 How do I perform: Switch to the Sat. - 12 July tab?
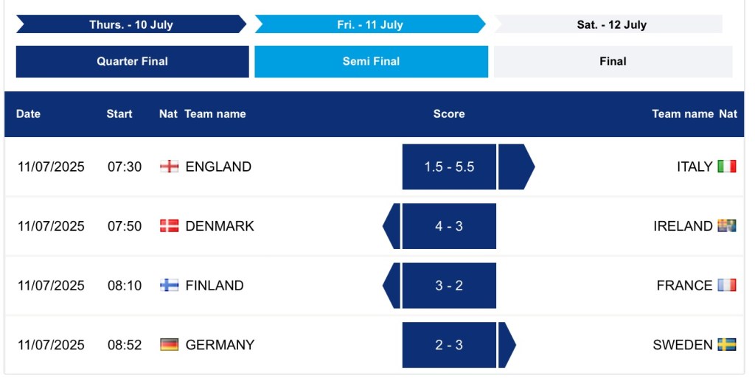coord(611,24)
